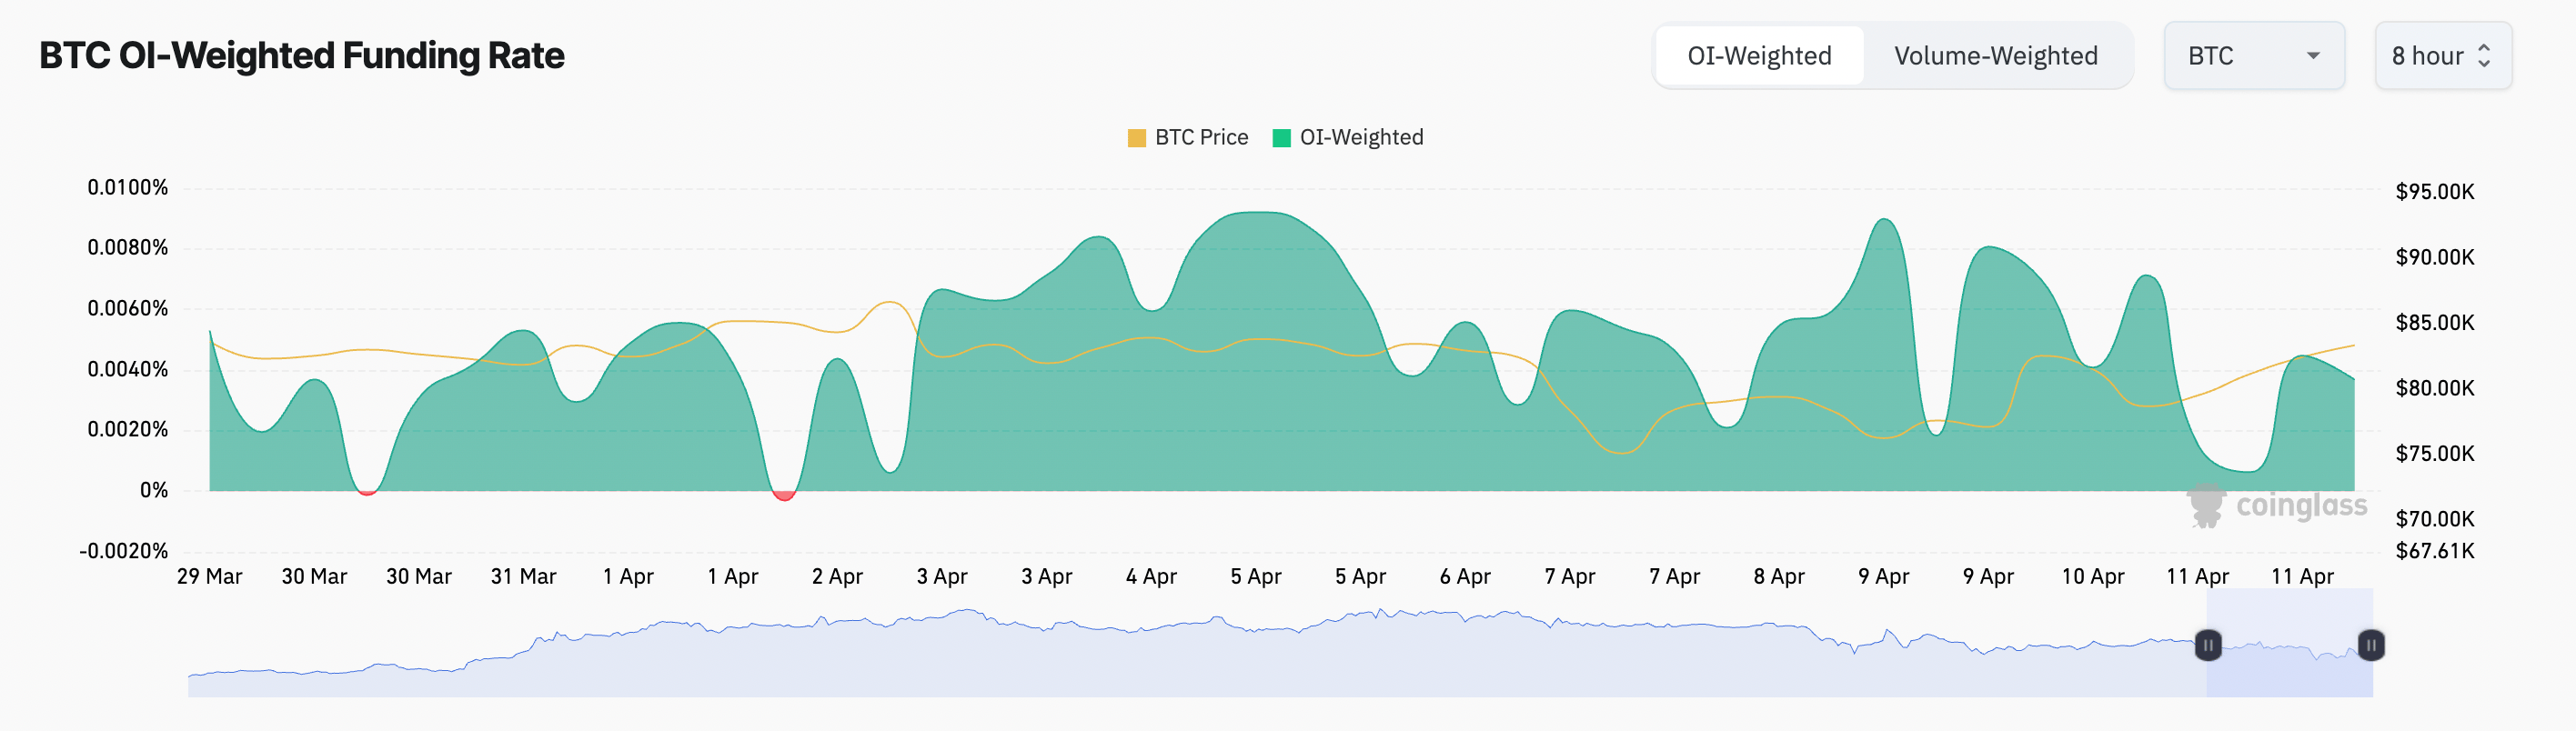Click the down arrow in BTC selector
Viewport: 2576px width, 731px height.
(2313, 56)
